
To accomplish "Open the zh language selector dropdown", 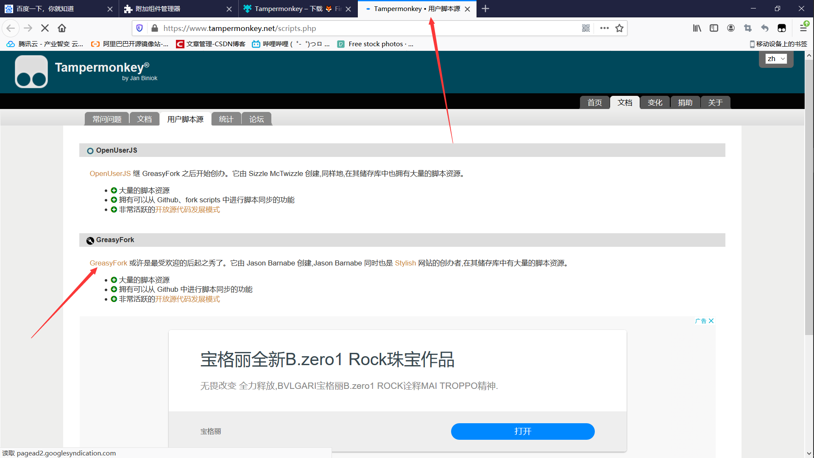I will coord(776,59).
